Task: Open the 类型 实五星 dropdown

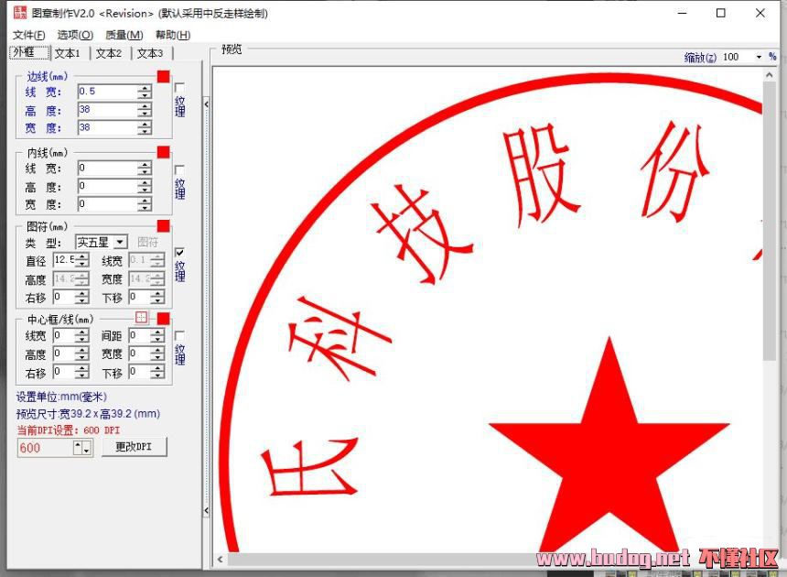Action: point(120,243)
